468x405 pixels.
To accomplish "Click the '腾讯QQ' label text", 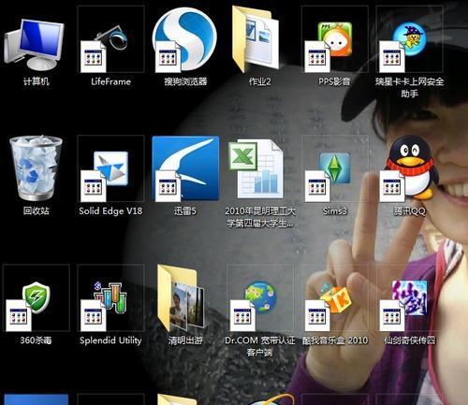I will [x=410, y=211].
